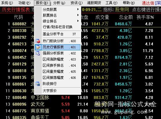Click red change value 5.74
The image size is (161, 119).
[66, 97]
